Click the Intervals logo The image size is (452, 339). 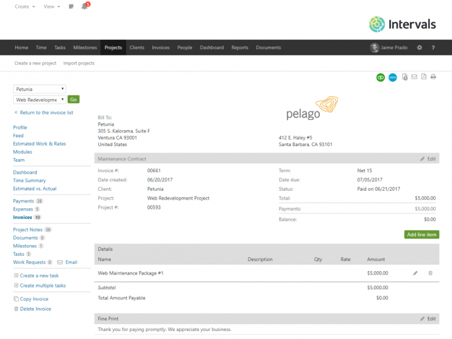[402, 24]
